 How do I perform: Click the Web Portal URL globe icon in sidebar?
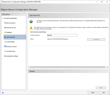click(5, 37)
